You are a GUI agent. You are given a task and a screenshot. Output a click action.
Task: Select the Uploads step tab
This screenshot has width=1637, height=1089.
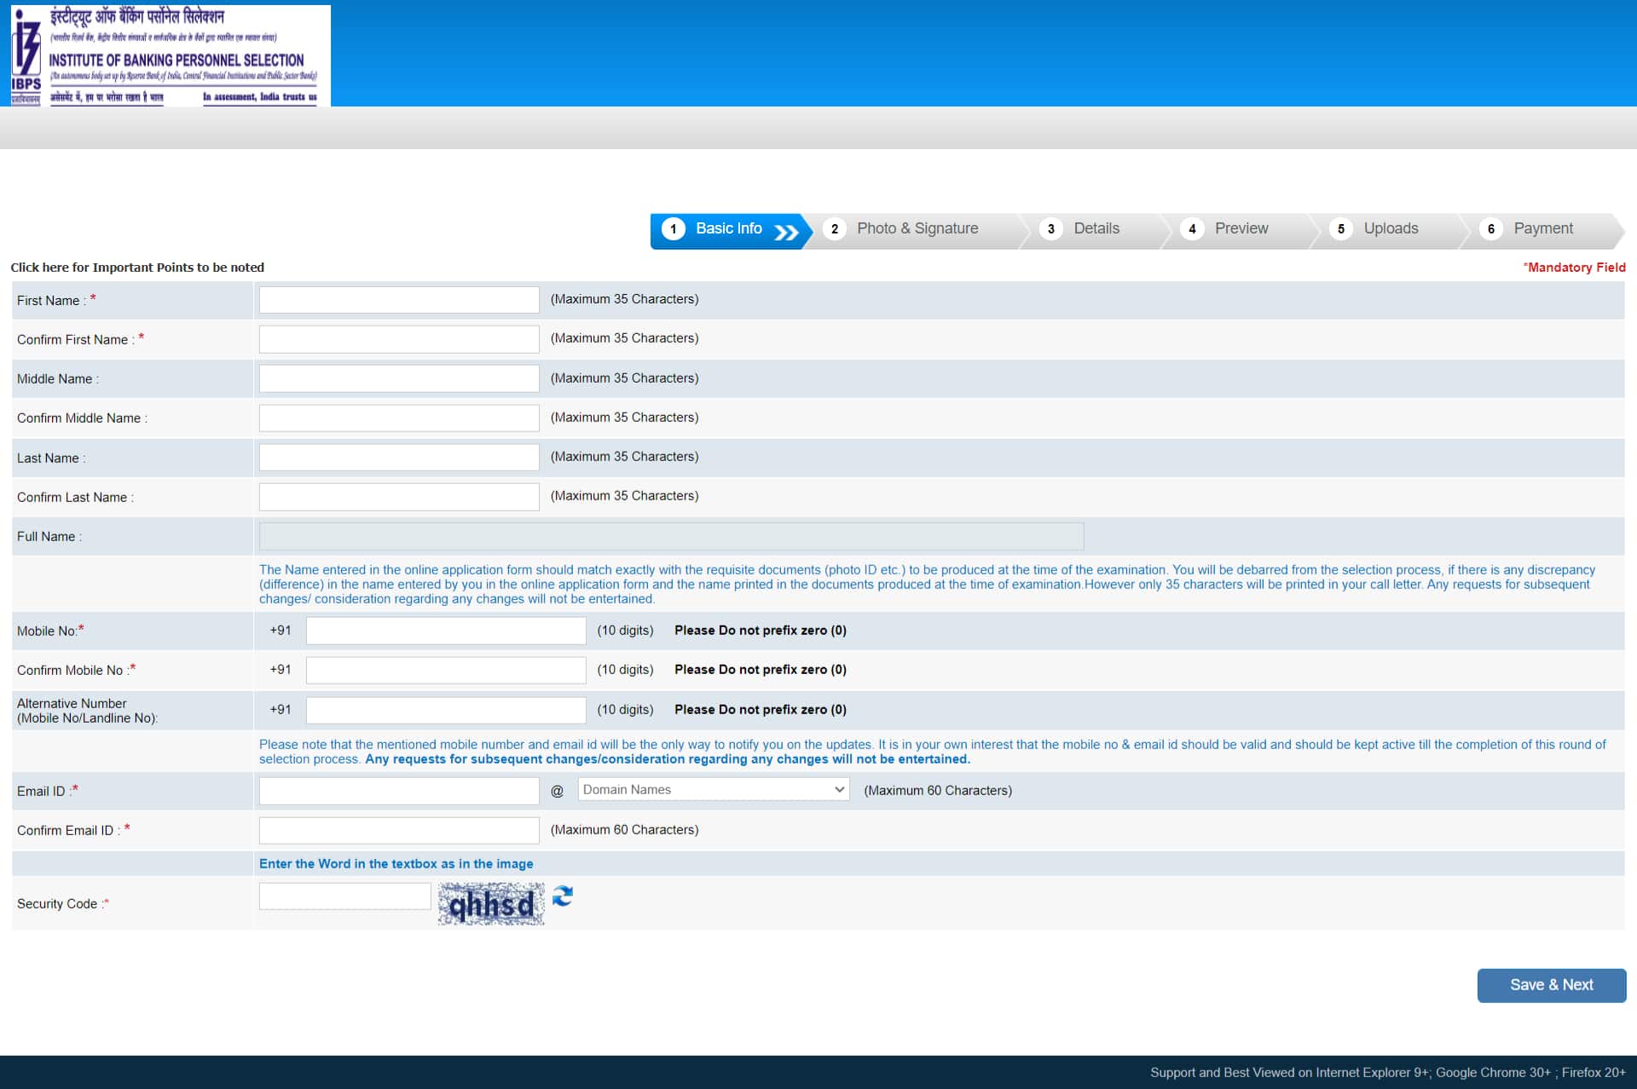tap(1390, 229)
